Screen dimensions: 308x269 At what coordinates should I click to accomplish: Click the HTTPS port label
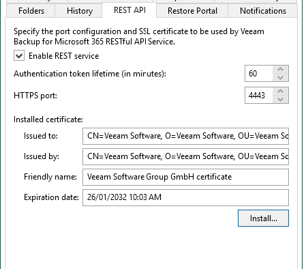pos(35,96)
